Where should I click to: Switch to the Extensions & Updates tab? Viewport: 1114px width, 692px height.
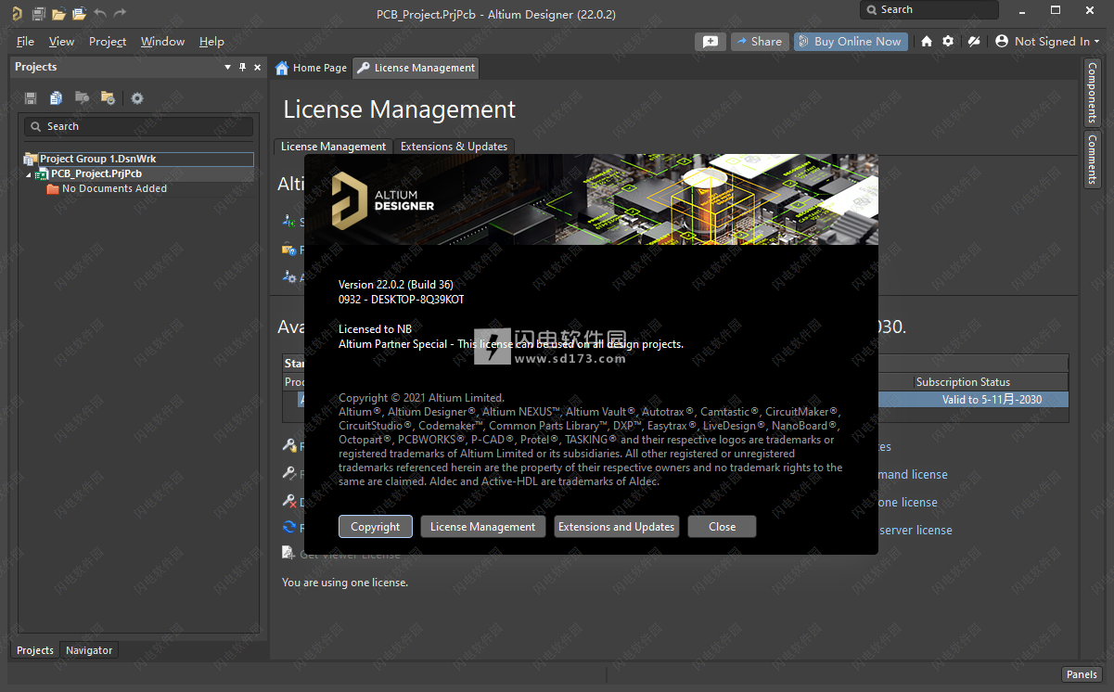point(454,147)
